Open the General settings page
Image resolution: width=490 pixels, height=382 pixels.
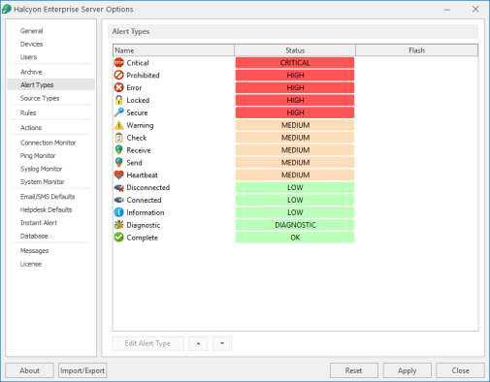coord(32,31)
